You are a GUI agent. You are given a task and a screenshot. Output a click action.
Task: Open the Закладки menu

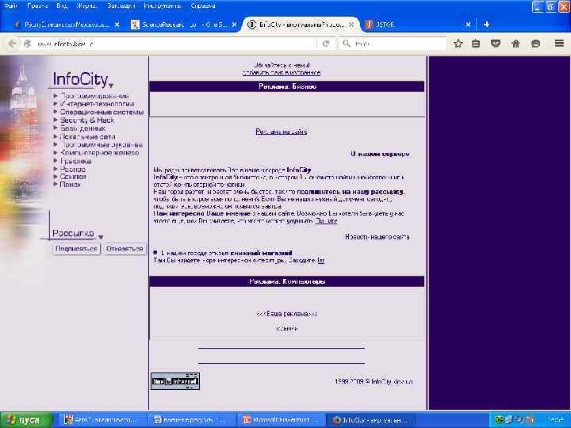coord(121,6)
